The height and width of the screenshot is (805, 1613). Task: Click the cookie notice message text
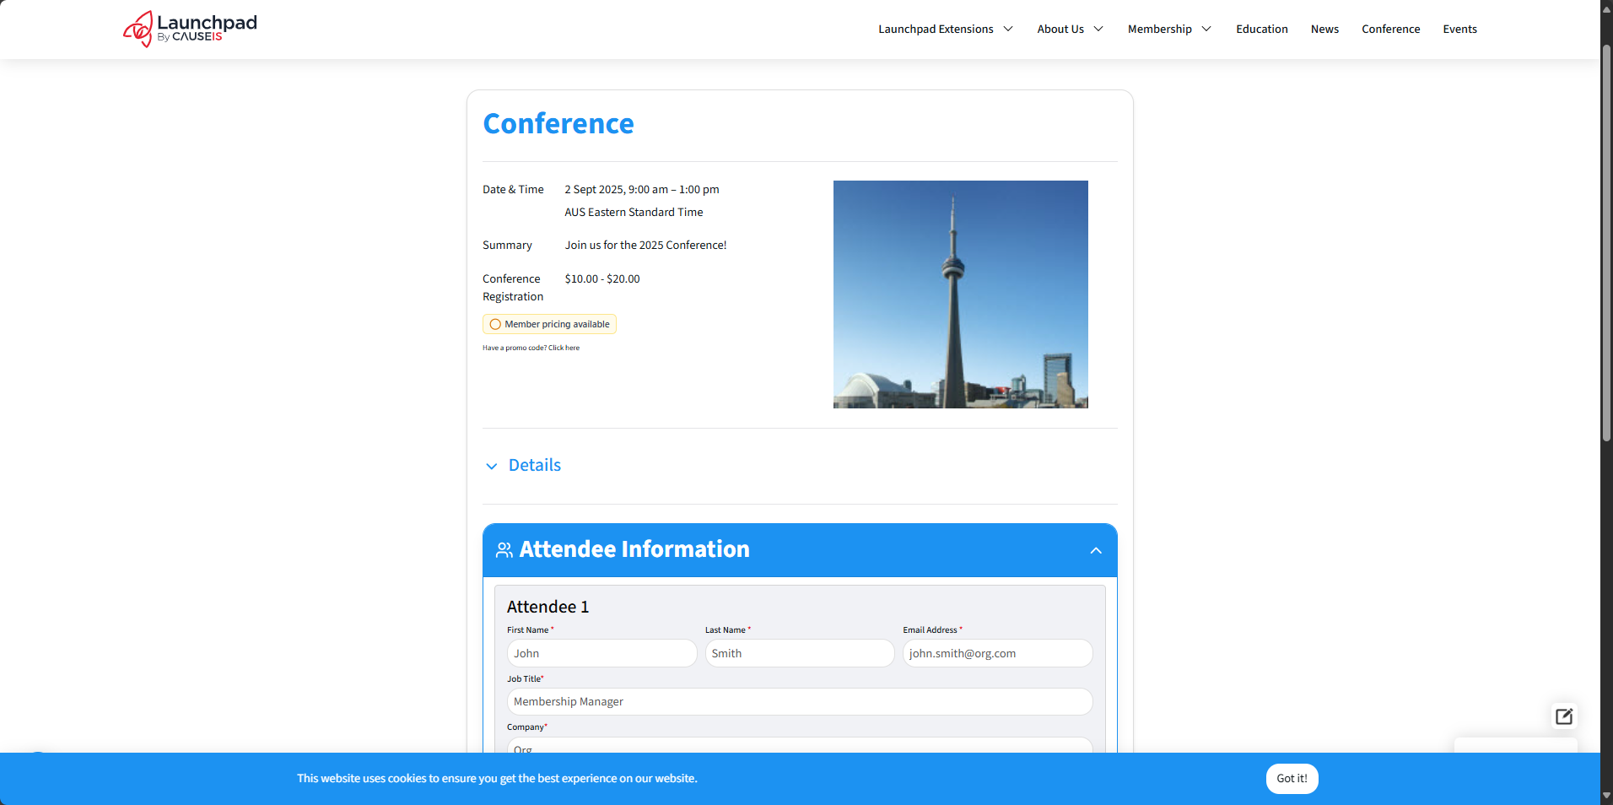pos(497,778)
